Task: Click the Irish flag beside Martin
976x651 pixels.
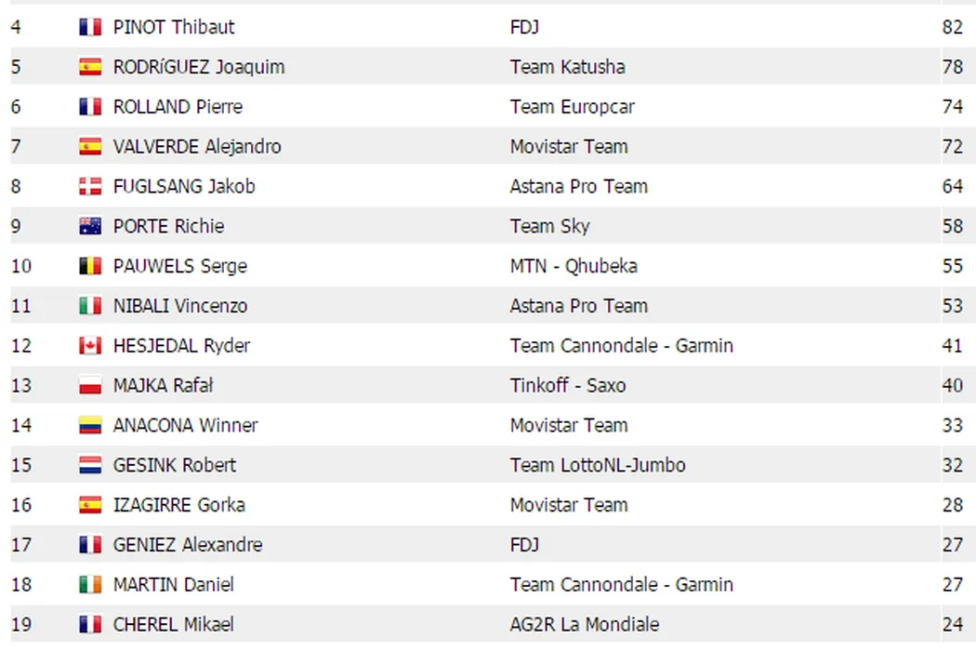Action: [x=90, y=585]
